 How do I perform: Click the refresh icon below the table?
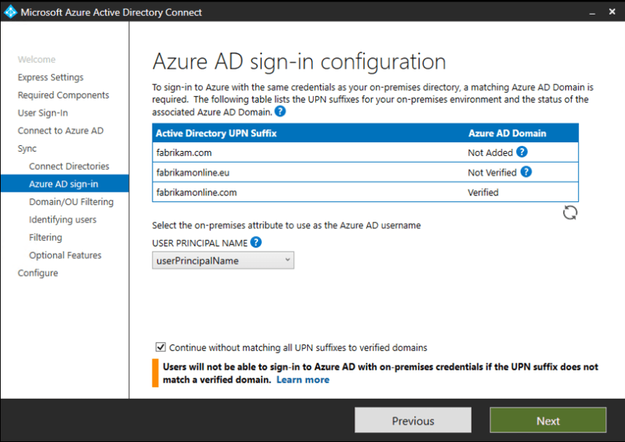[x=570, y=212]
